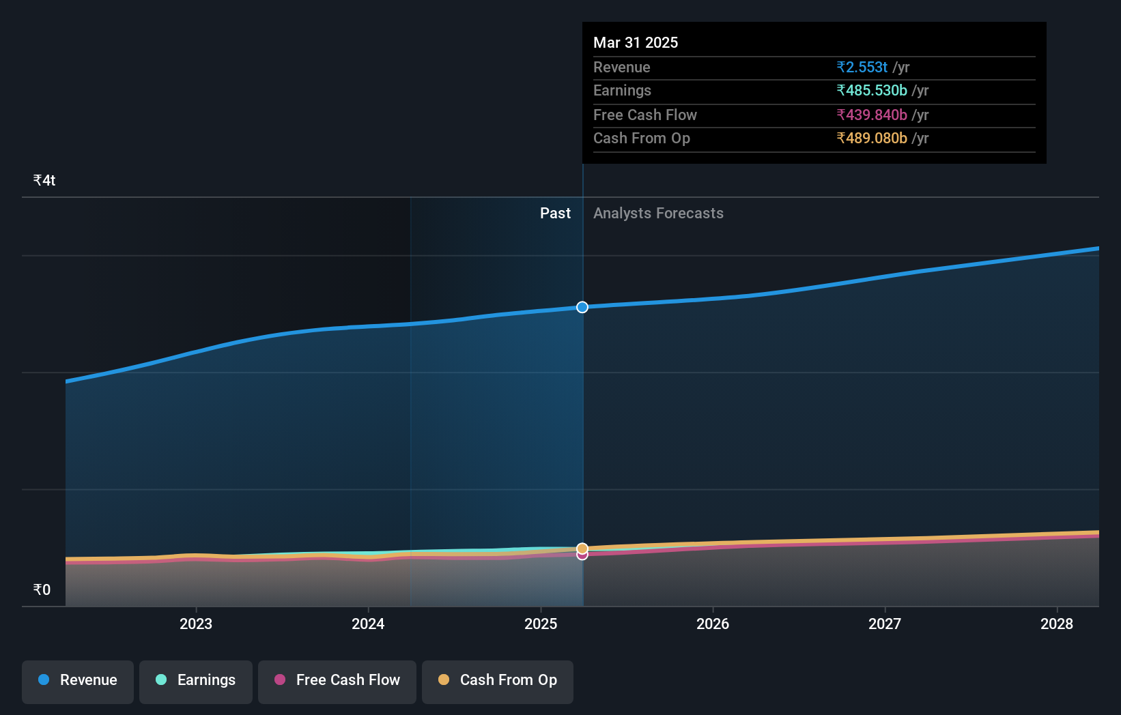
Task: Disable the Free Cash Flow series
Action: coord(337,682)
